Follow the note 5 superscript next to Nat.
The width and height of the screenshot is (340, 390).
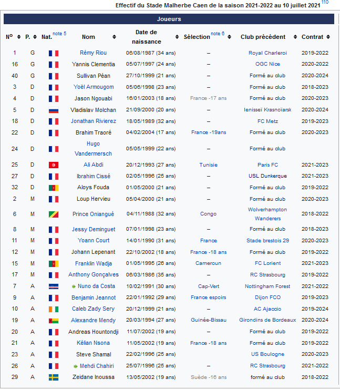click(59, 34)
